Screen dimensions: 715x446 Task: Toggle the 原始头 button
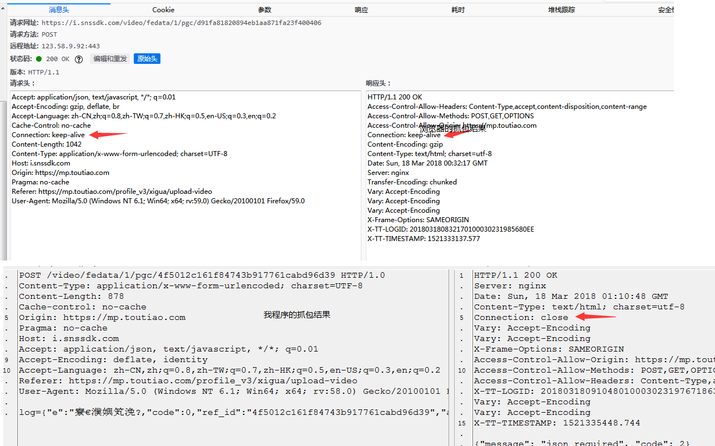pos(147,59)
